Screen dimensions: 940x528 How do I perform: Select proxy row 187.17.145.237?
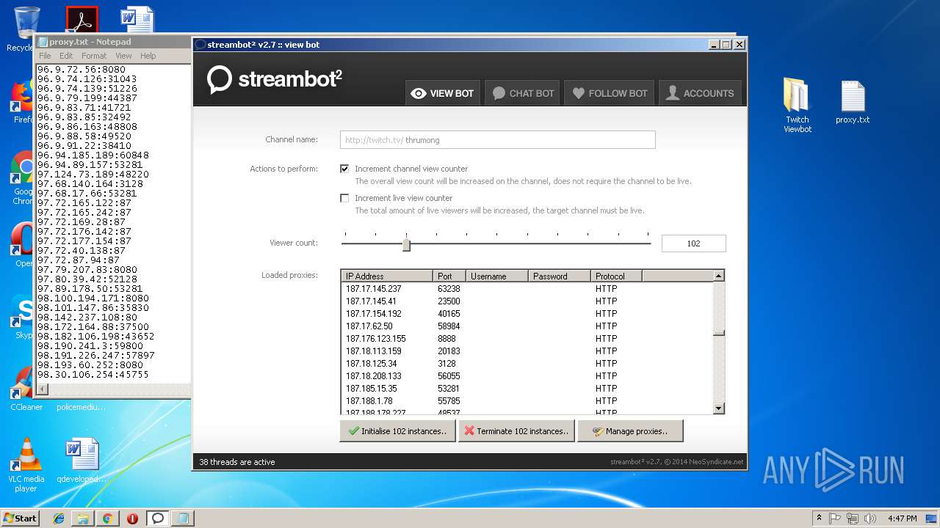[x=527, y=289]
